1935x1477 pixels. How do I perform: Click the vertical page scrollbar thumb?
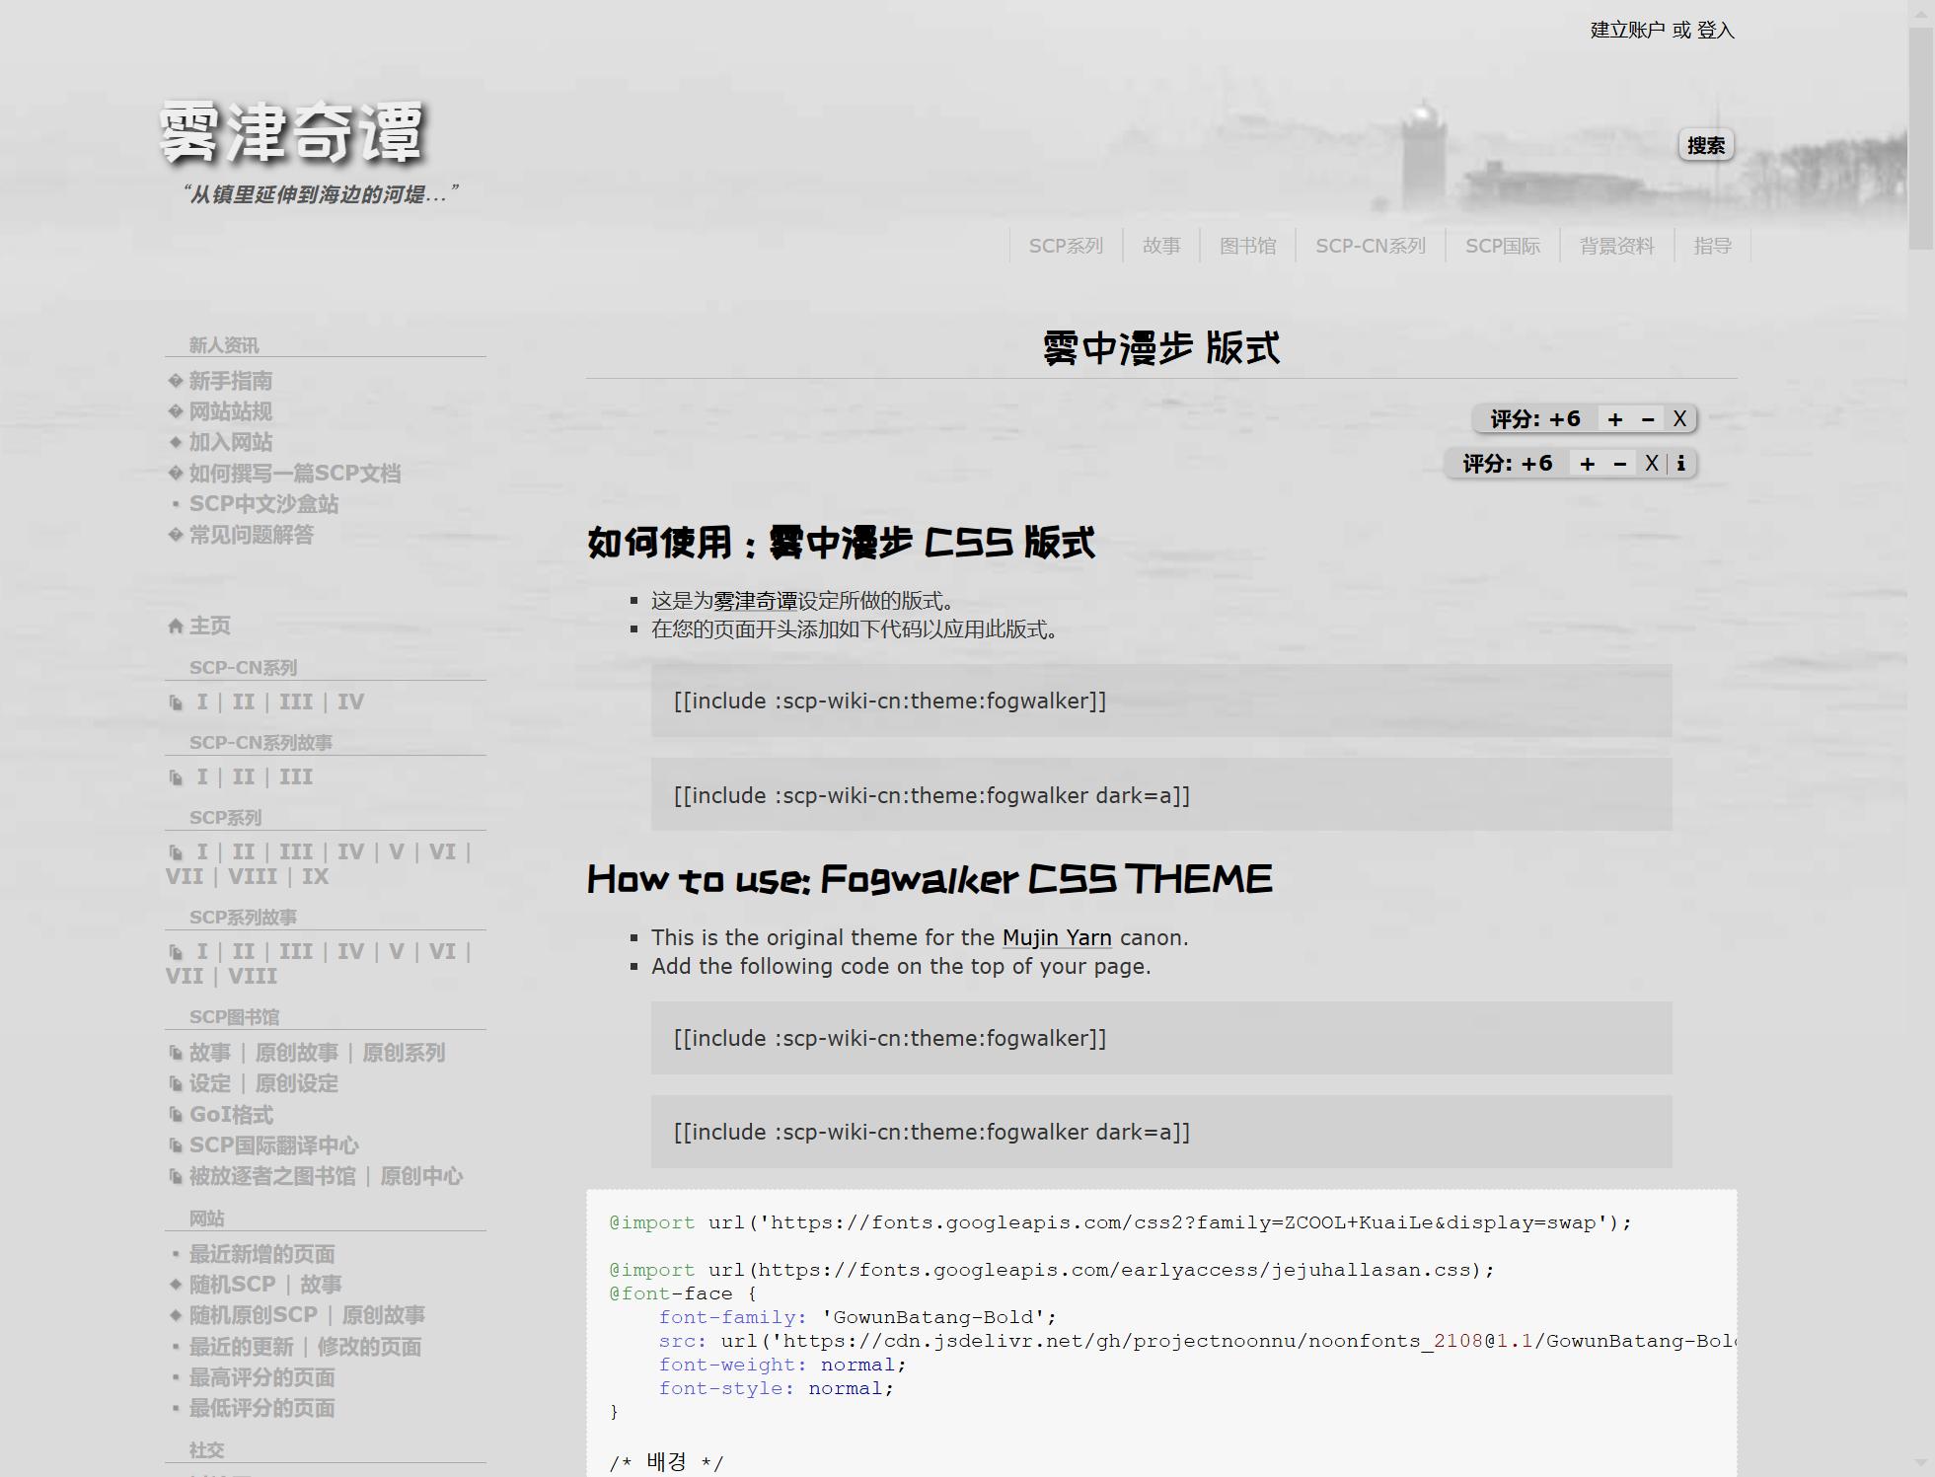pos(1920,138)
